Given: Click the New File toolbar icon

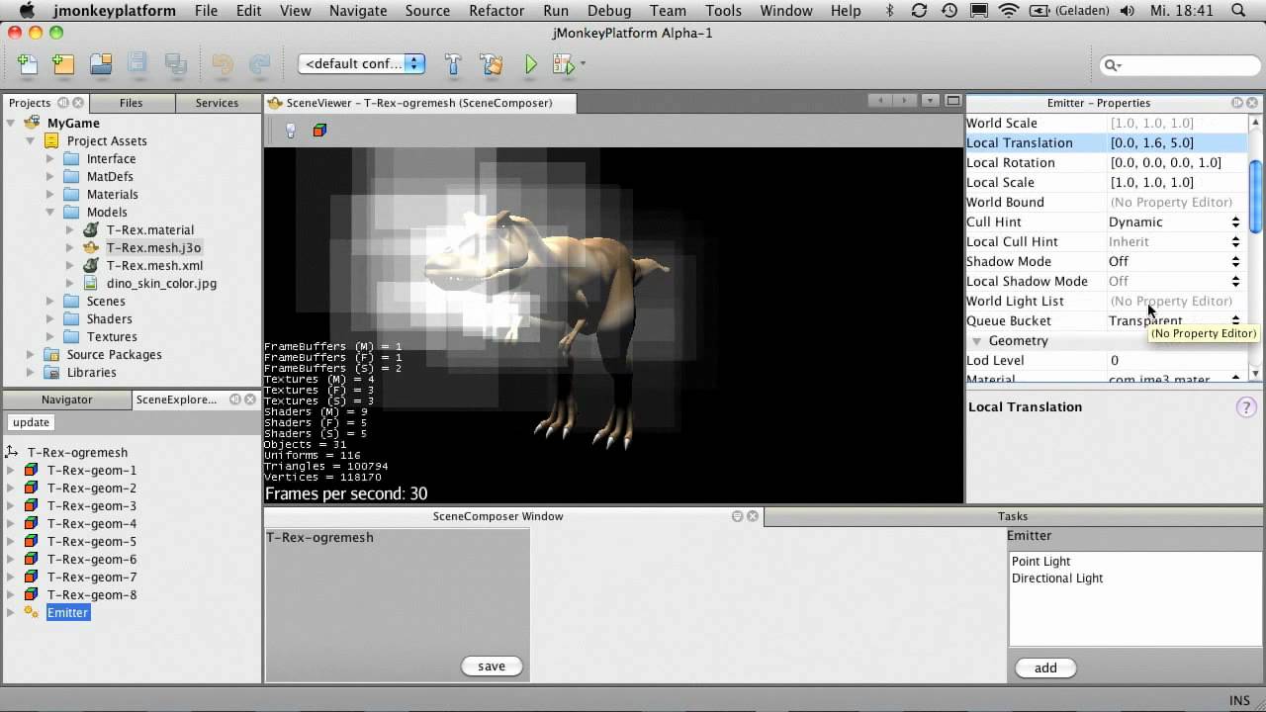Looking at the screenshot, I should tap(28, 64).
